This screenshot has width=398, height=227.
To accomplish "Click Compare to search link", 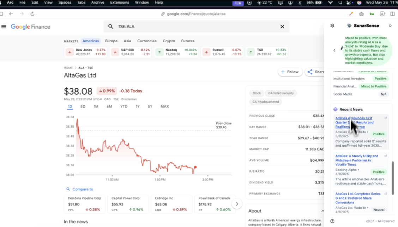I will click(80, 189).
